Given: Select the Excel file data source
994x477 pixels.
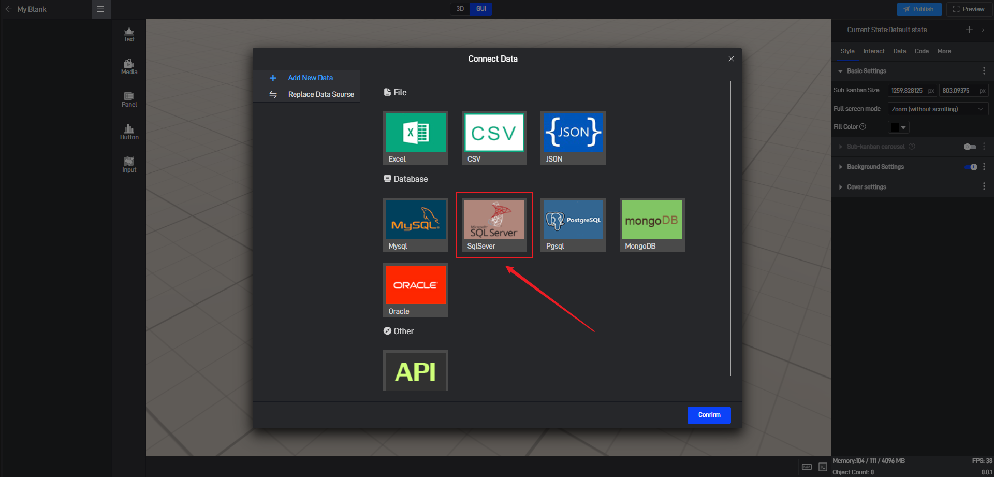Looking at the screenshot, I should pos(415,138).
